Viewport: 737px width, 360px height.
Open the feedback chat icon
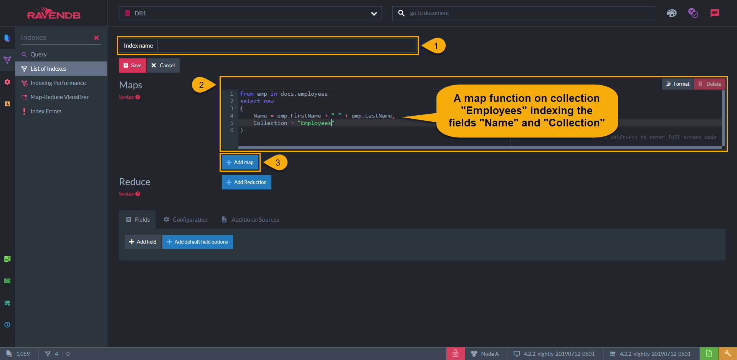pos(715,13)
